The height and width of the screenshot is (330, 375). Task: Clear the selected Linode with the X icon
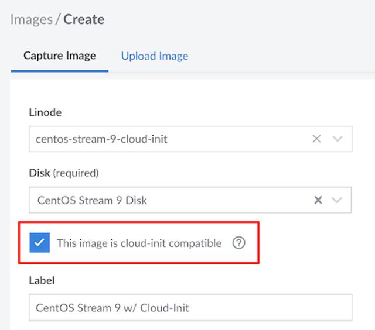tap(316, 139)
